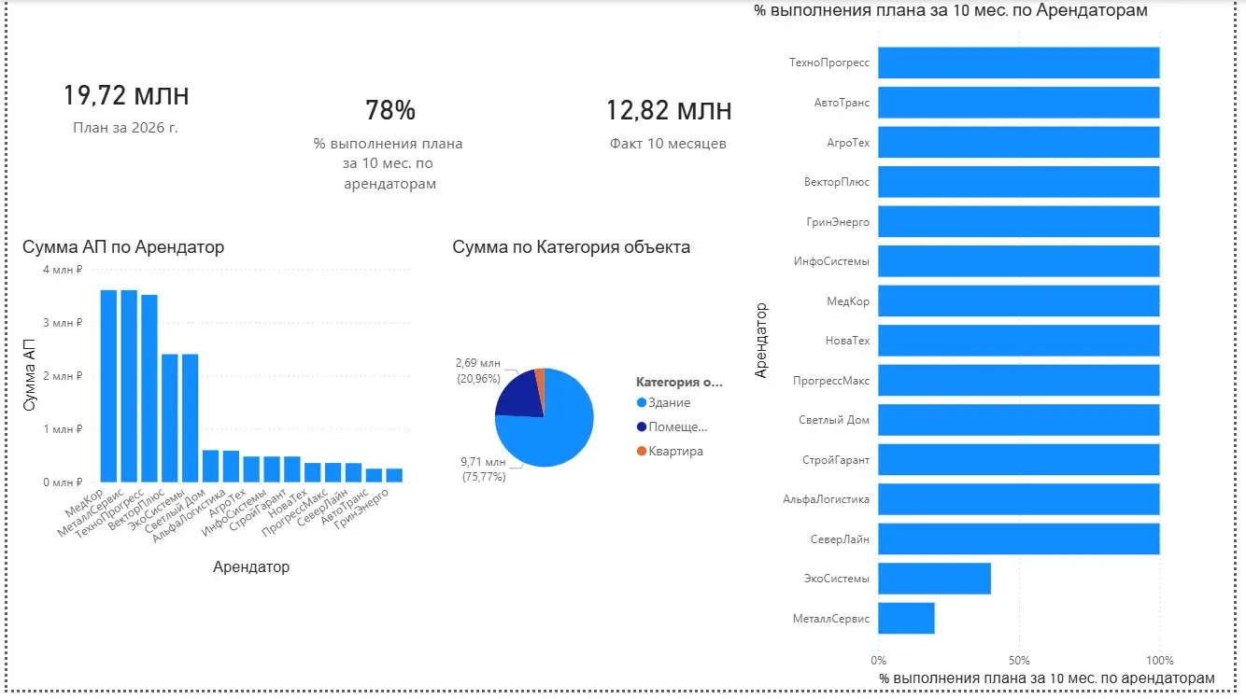Click the '2,69 млн (20,96%)' pie data label
This screenshot has height=699, width=1246.
pyautogui.click(x=478, y=370)
